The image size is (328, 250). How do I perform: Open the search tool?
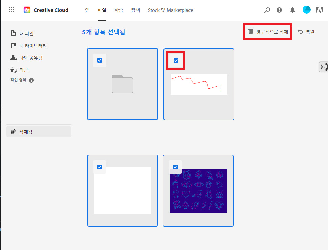(x=267, y=10)
